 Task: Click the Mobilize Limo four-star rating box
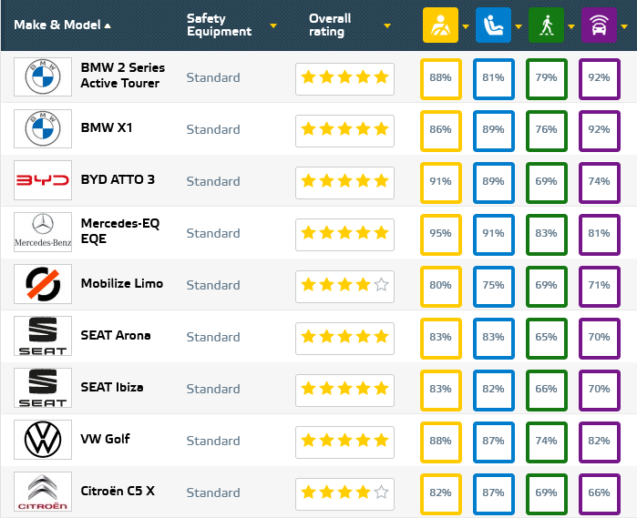(x=344, y=287)
